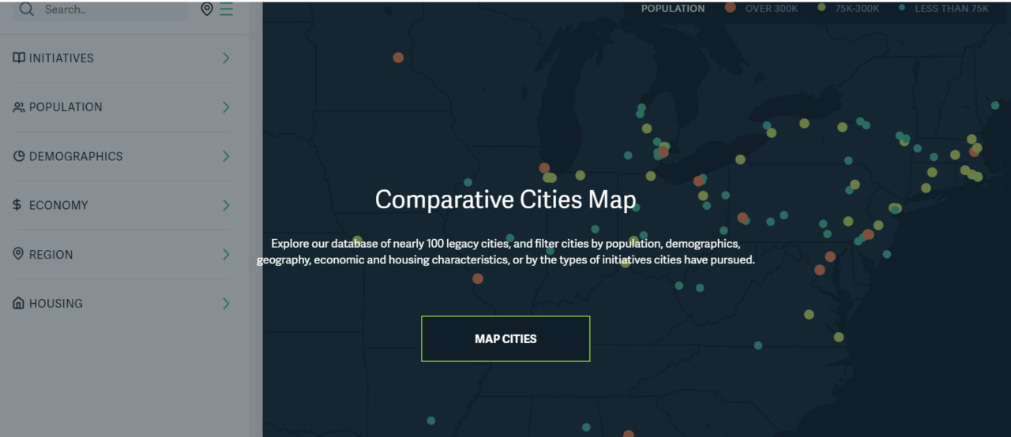Select the INITIATIVES label in sidebar
The width and height of the screenshot is (1011, 437).
pyautogui.click(x=61, y=58)
